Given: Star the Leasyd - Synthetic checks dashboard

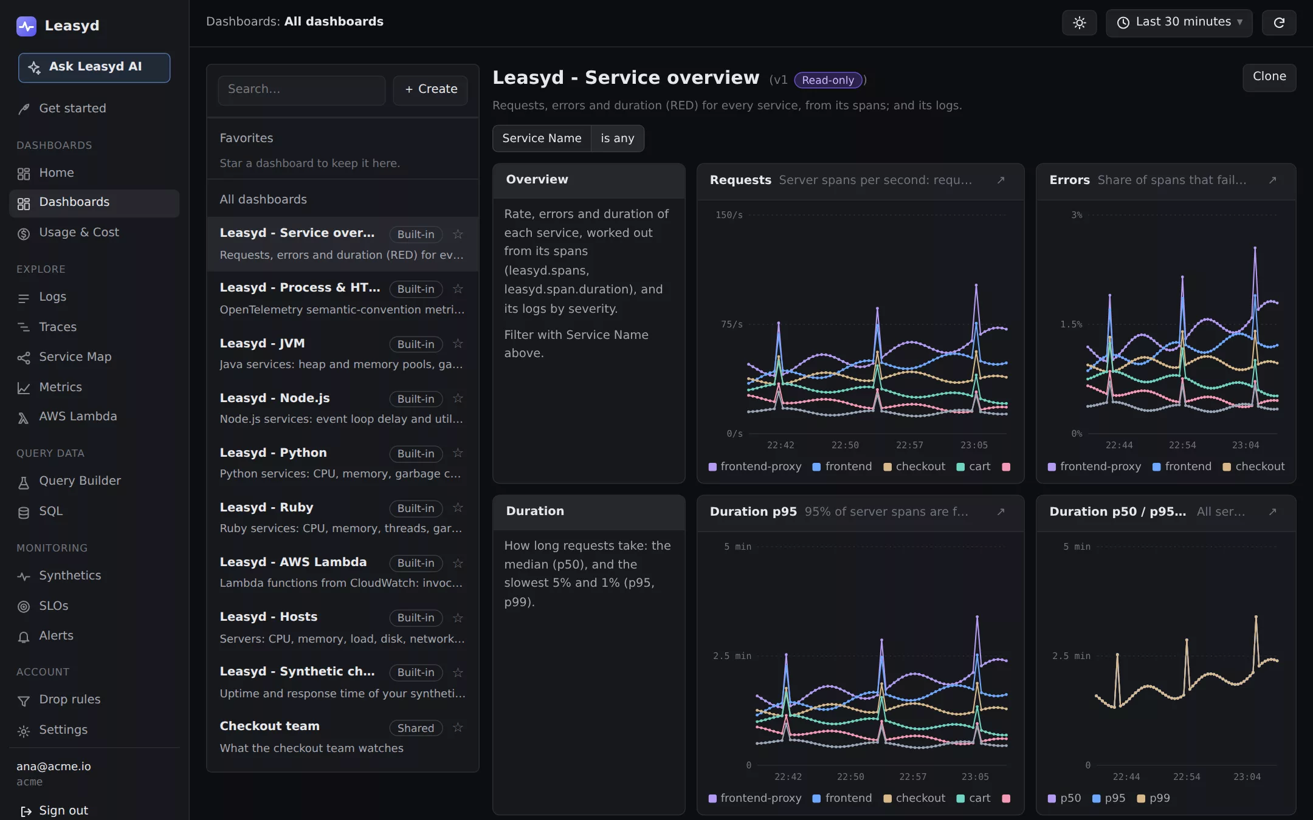Looking at the screenshot, I should pos(458,672).
